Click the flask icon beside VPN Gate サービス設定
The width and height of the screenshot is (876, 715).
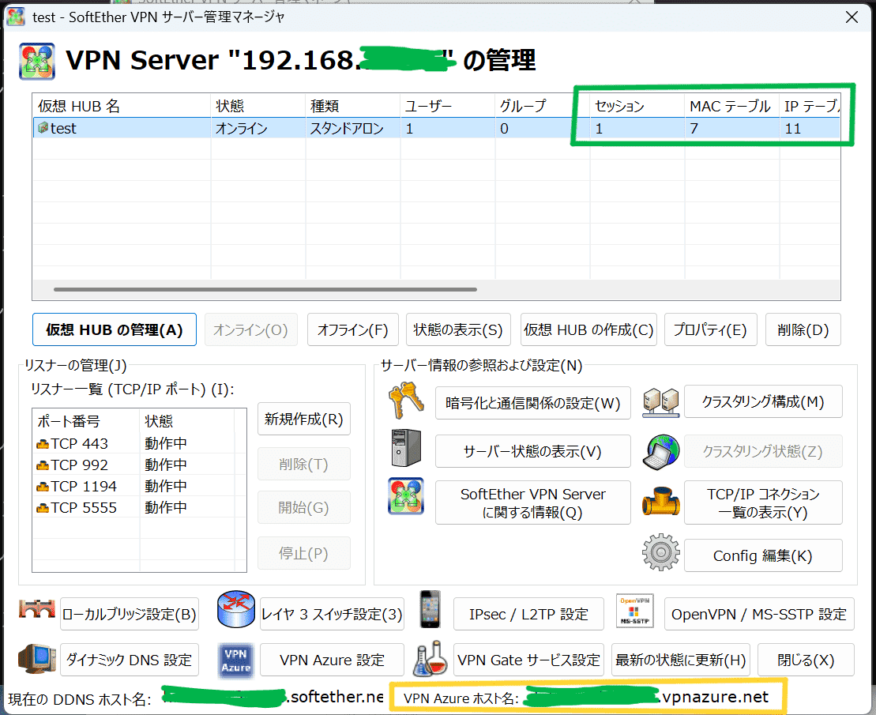[430, 659]
